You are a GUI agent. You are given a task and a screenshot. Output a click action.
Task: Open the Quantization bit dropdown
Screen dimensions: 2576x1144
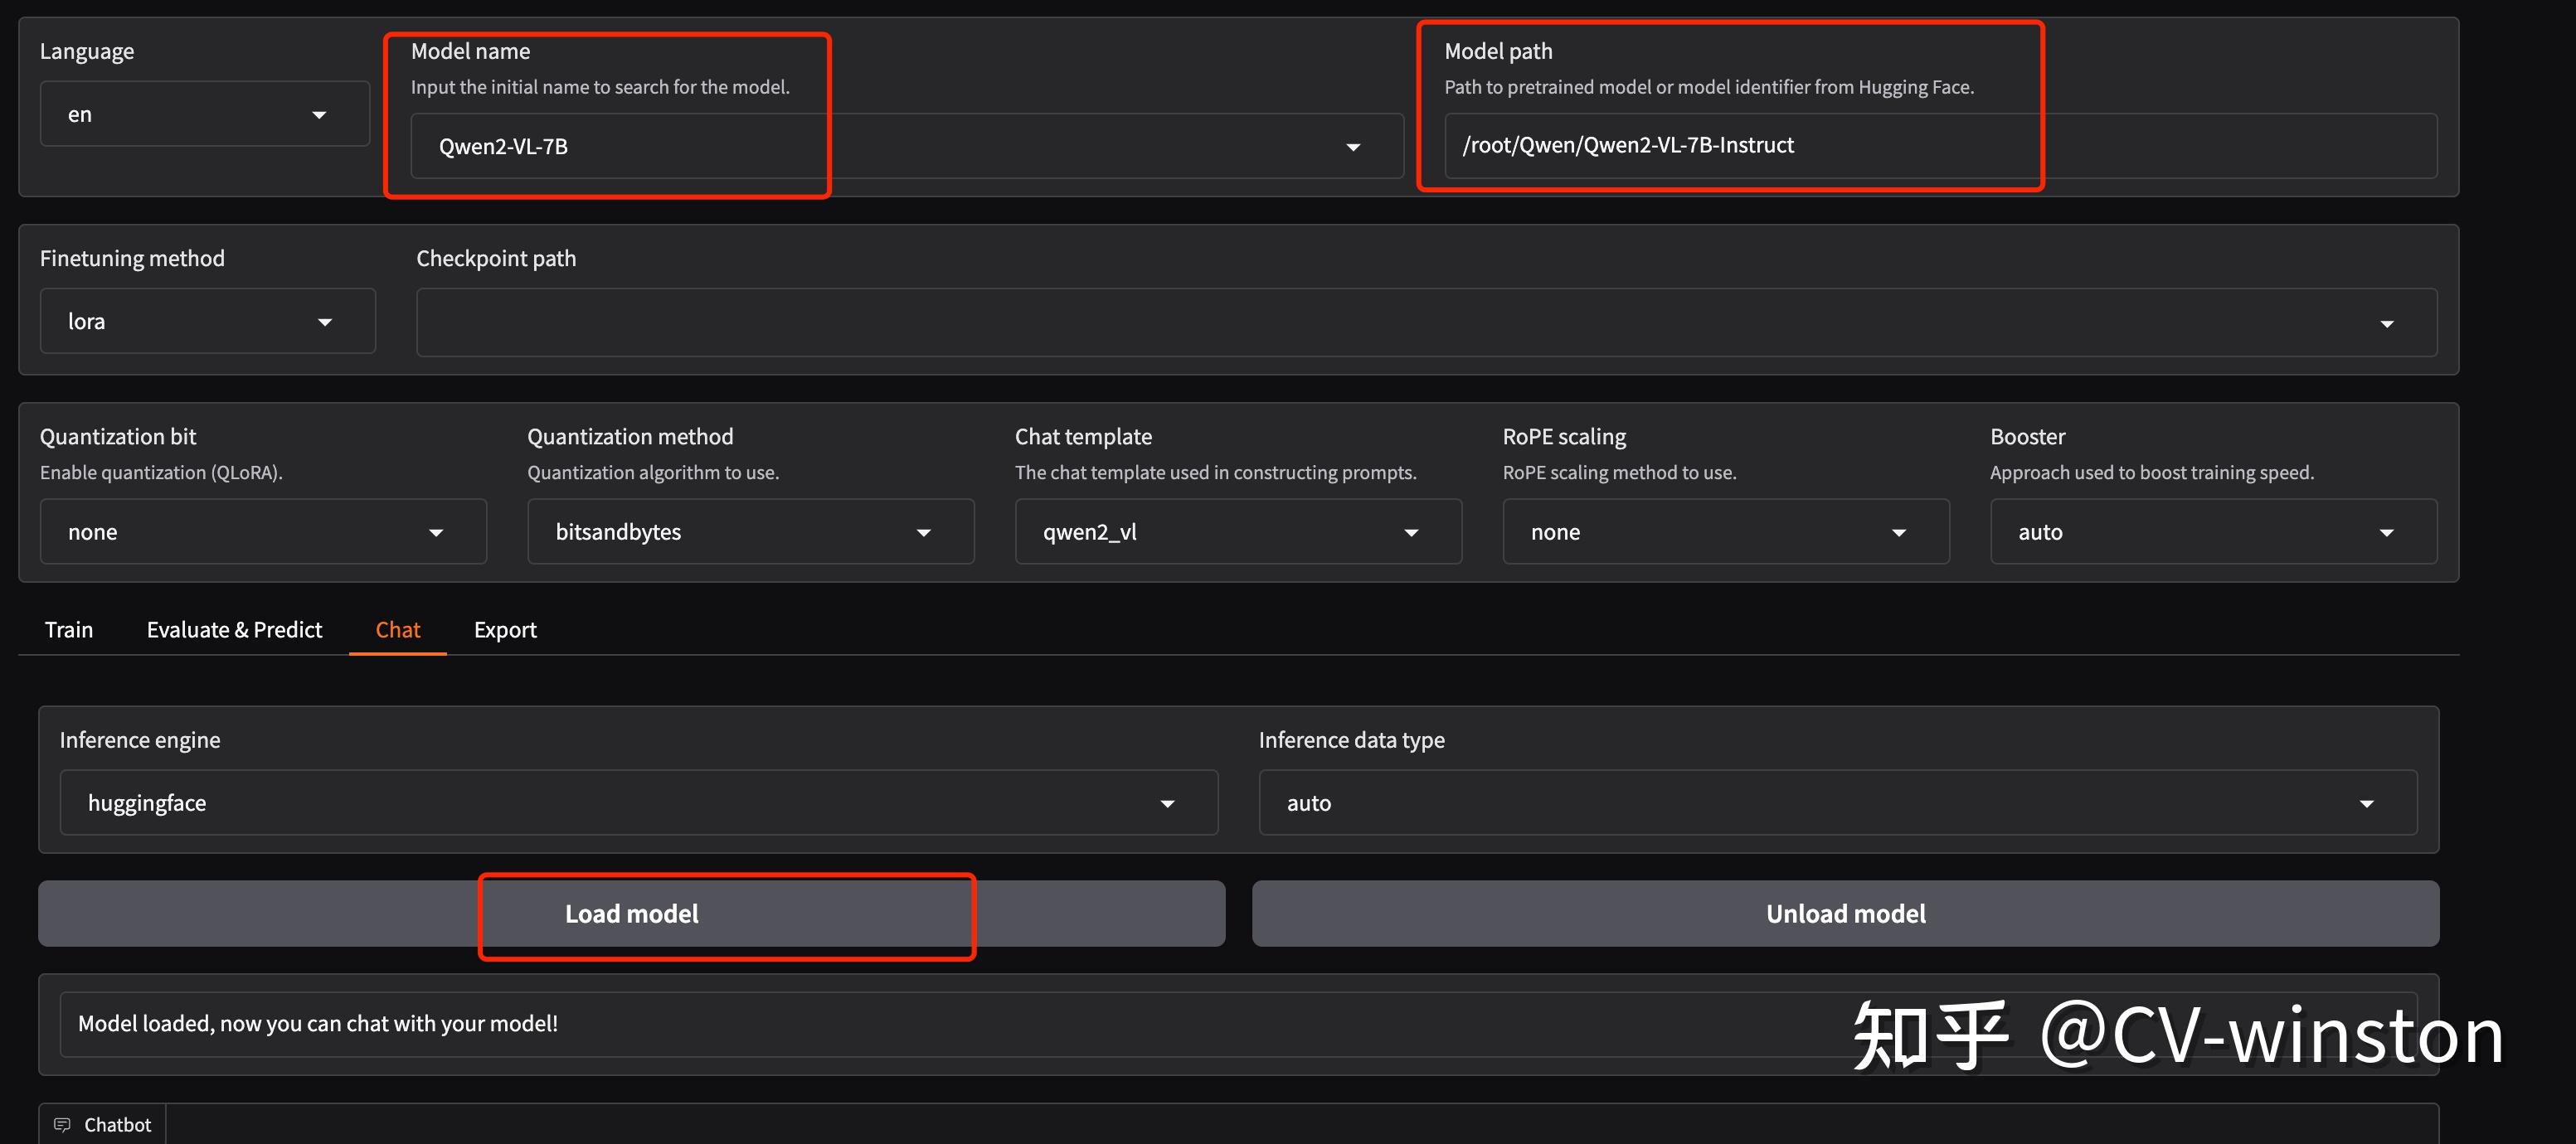(262, 532)
